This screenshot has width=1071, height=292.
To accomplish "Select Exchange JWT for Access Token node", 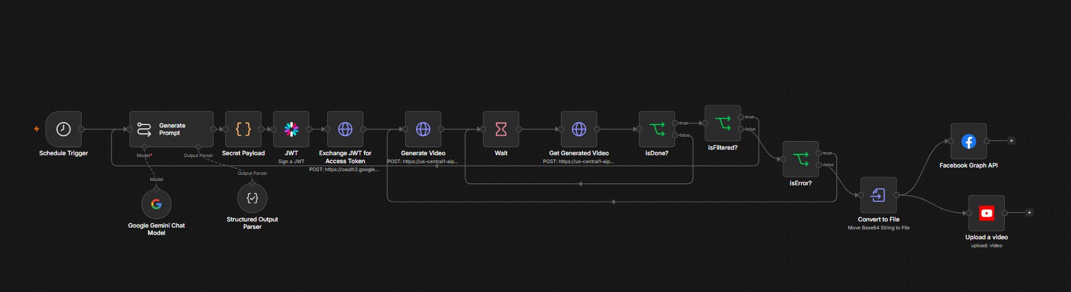I will point(345,129).
